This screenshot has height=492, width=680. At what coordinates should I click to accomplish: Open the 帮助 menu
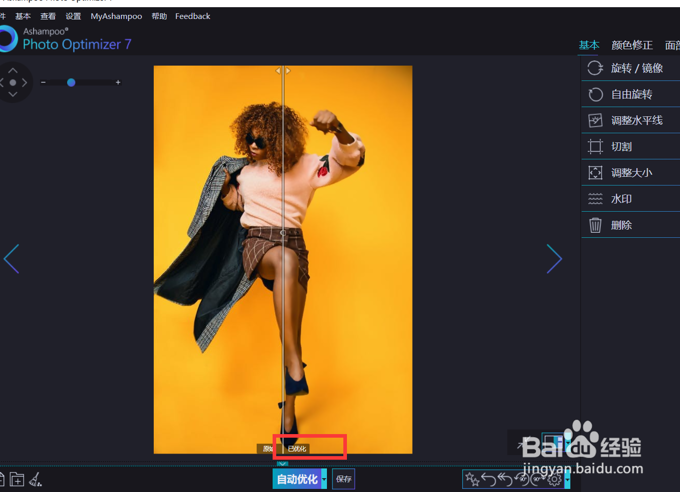159,16
